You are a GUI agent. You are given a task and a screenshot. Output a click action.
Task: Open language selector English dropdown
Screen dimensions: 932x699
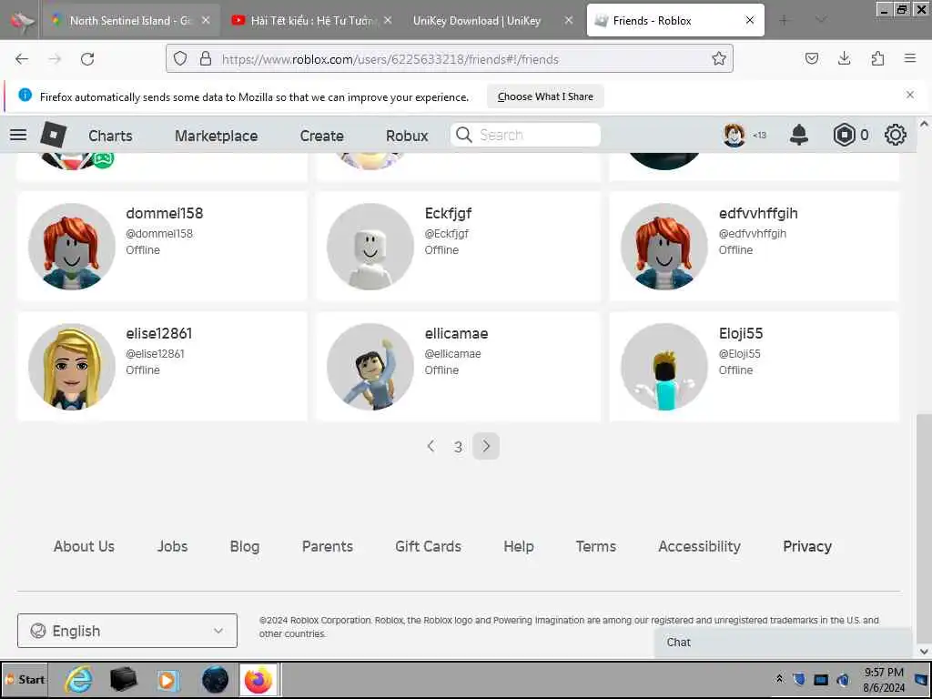click(127, 631)
